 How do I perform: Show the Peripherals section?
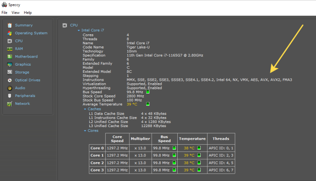pyautogui.click(x=25, y=96)
